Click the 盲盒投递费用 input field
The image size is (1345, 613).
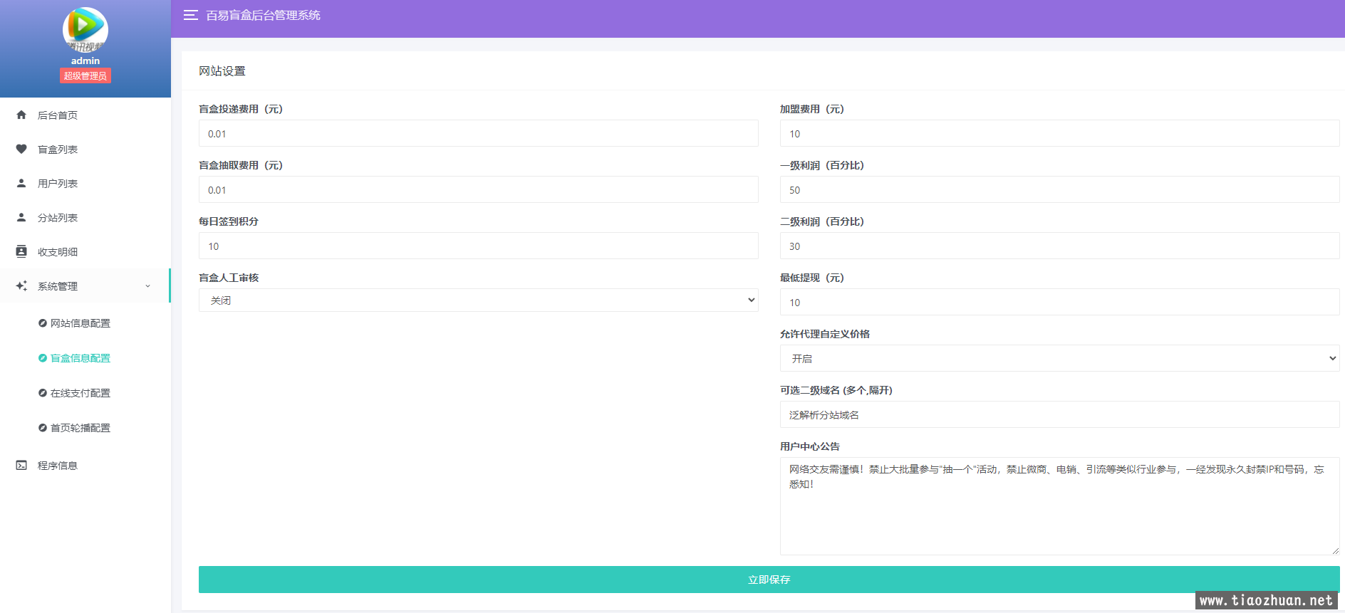[479, 133]
